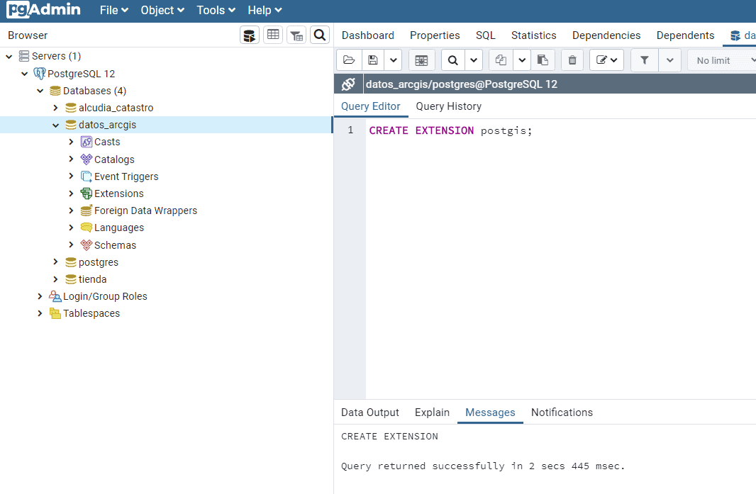Open the Find dropdown arrow
This screenshot has width=756, height=494.
tap(474, 60)
